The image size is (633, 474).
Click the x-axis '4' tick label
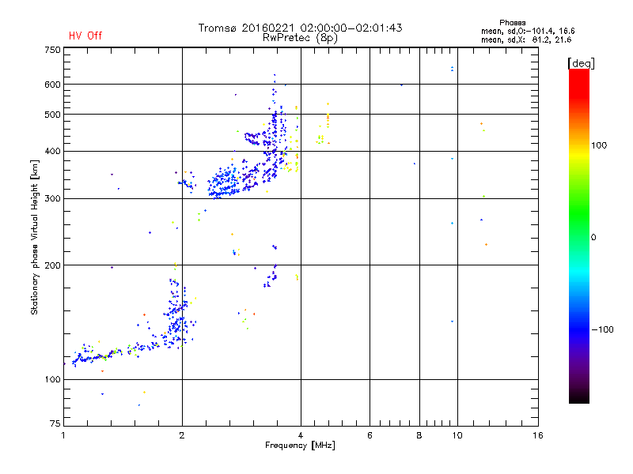[301, 435]
